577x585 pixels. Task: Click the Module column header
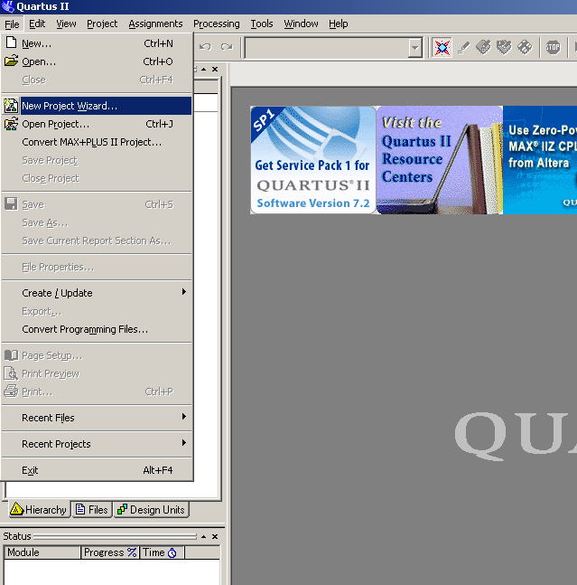[42, 552]
